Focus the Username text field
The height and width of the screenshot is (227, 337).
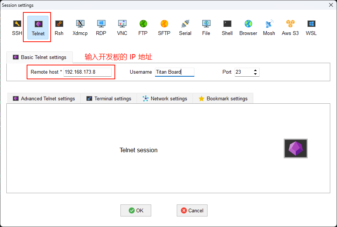point(175,72)
